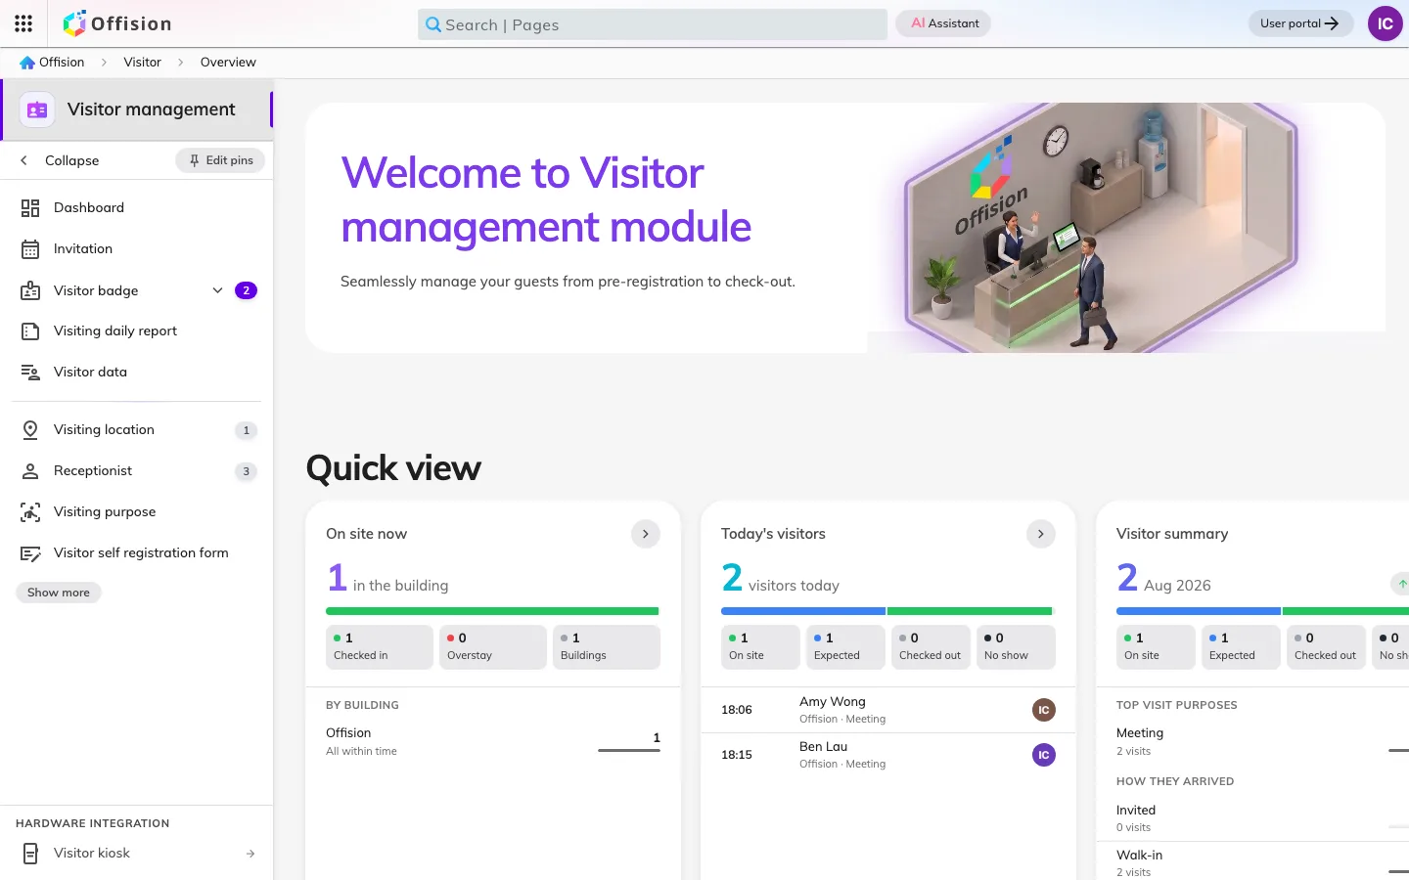Expand the Visitor badge submenu chevron
Viewport: 1409px width, 880px height.
(x=217, y=290)
